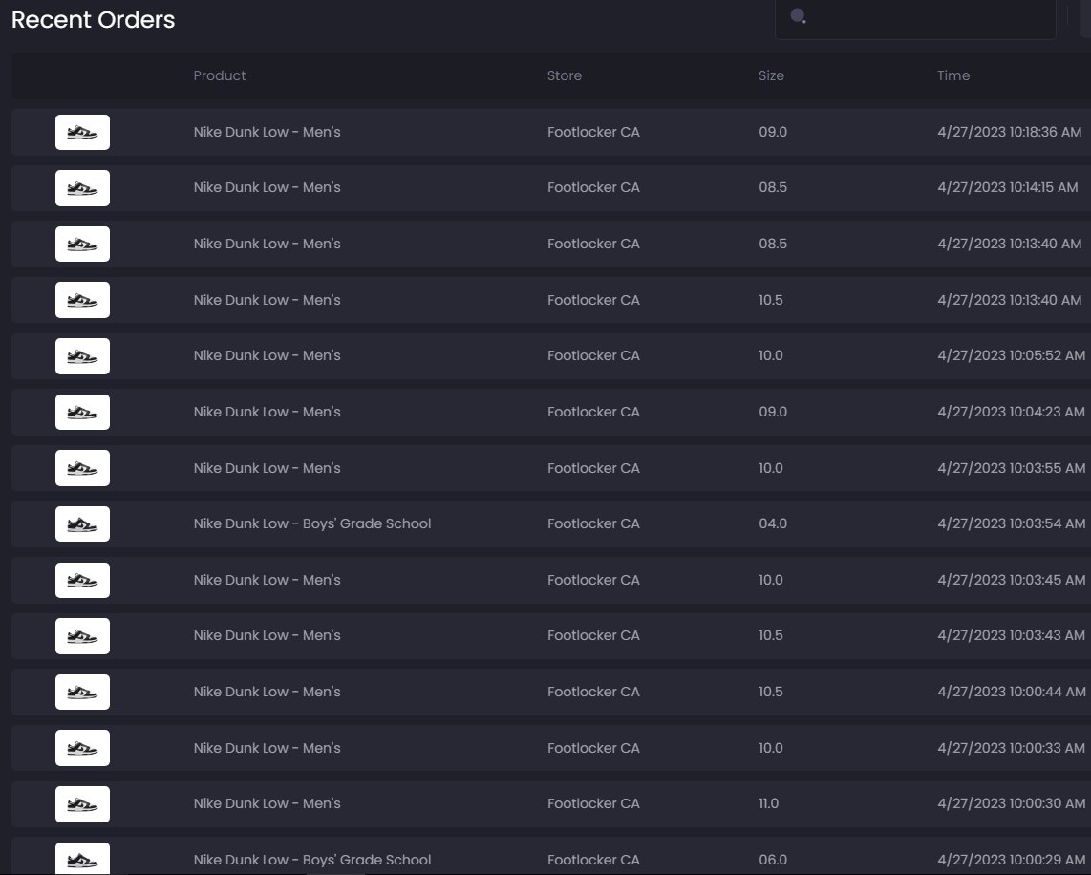Click the search magnifier icon
The image size is (1091, 875).
(798, 16)
